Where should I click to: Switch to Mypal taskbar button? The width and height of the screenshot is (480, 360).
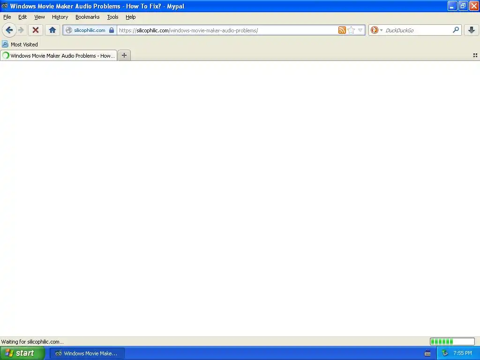87,353
